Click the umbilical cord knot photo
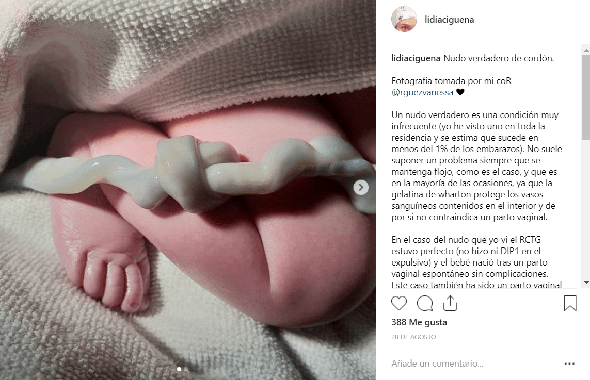590x380 pixels. tap(188, 190)
